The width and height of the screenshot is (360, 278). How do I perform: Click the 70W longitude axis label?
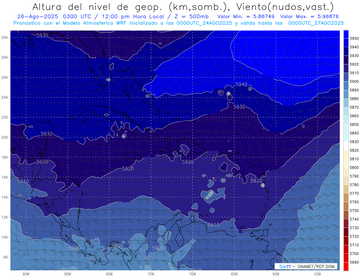point(193,274)
